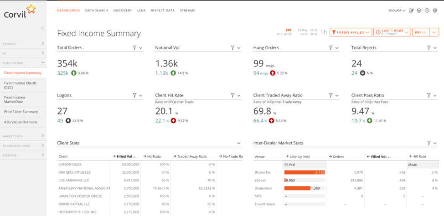Click red up arrow under Hung Orders
Screen dimensions: 444x216
[273, 73]
